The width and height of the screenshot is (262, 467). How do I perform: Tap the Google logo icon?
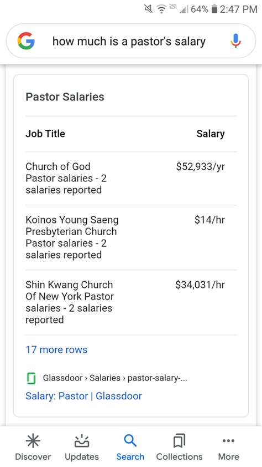click(26, 41)
